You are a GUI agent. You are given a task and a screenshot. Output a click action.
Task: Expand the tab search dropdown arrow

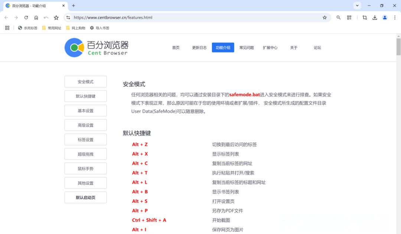(357, 6)
